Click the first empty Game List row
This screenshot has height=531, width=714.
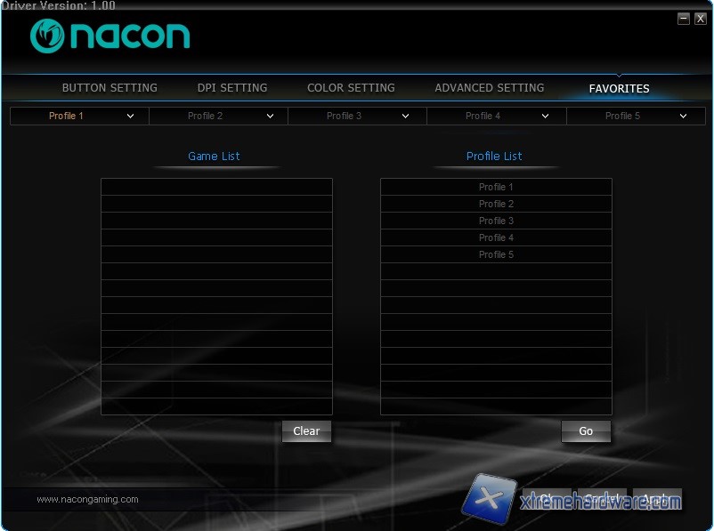tap(216, 187)
